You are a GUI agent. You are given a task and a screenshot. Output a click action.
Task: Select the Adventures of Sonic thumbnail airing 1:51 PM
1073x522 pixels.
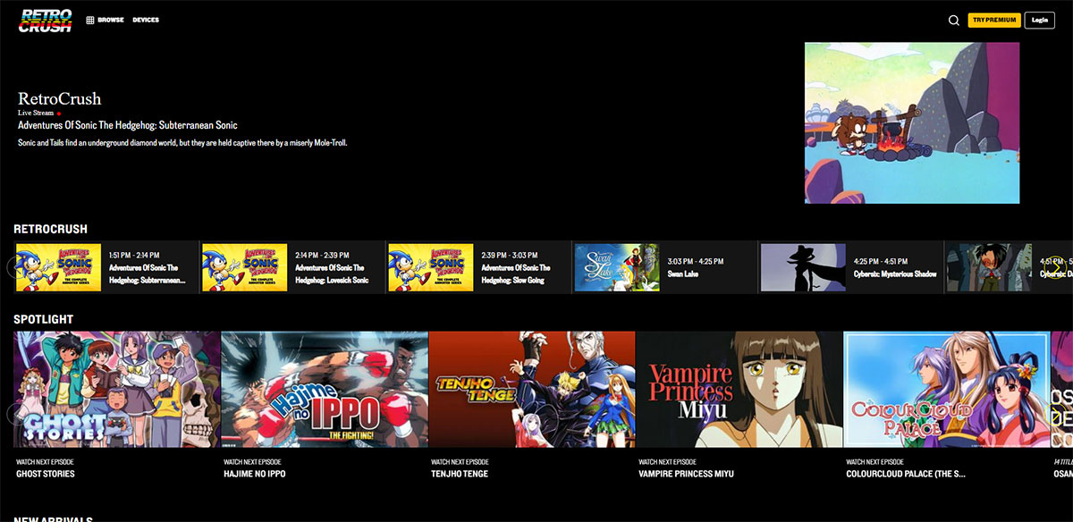point(58,266)
